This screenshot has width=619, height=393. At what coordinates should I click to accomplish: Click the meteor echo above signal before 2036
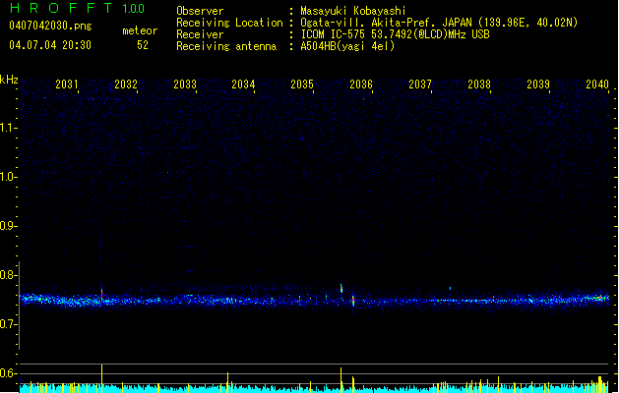(x=341, y=289)
